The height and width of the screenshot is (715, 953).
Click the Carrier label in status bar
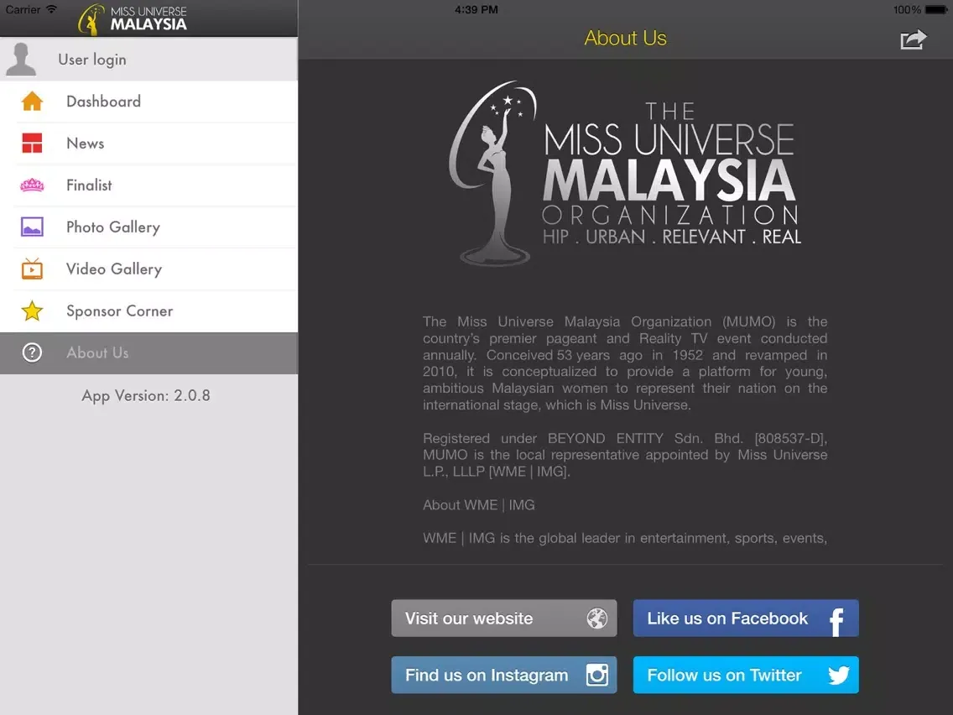[23, 10]
